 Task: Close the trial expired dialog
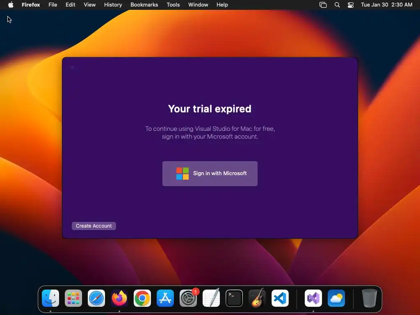click(x=72, y=68)
